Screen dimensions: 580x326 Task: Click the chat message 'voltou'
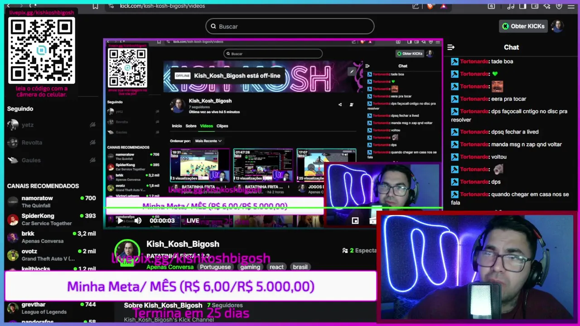pyautogui.click(x=499, y=157)
